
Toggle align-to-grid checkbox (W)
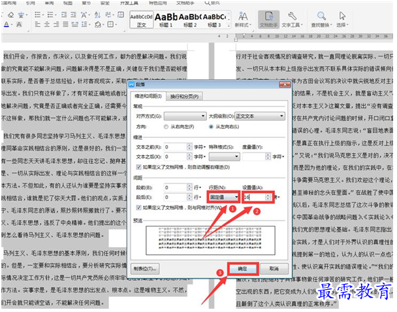point(138,207)
